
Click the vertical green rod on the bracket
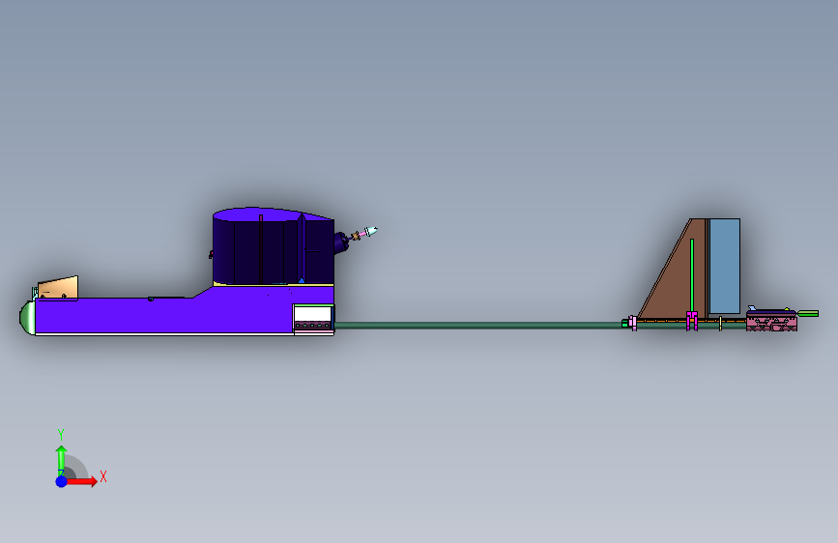[x=692, y=275]
